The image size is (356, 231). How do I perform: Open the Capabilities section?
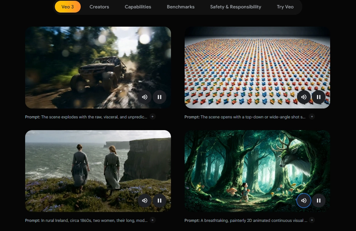138,7
